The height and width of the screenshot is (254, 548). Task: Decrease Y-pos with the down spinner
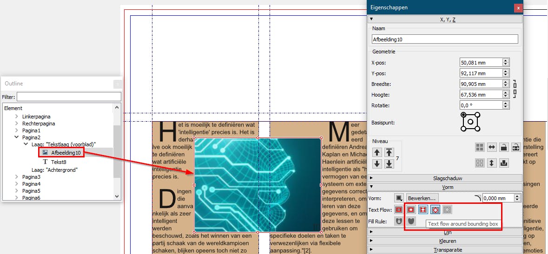pos(505,76)
